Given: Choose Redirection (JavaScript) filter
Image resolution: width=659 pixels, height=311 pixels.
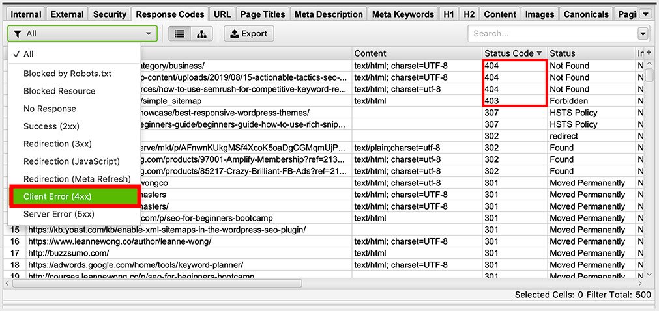Looking at the screenshot, I should pyautogui.click(x=74, y=161).
